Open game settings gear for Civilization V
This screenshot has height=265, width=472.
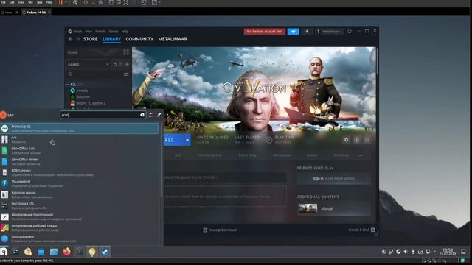coord(346,140)
